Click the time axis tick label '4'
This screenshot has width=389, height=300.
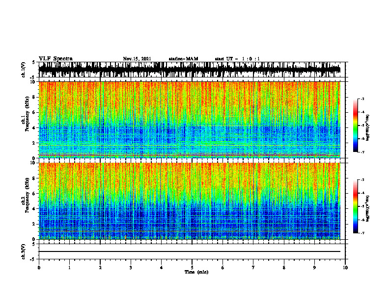(x=162, y=268)
